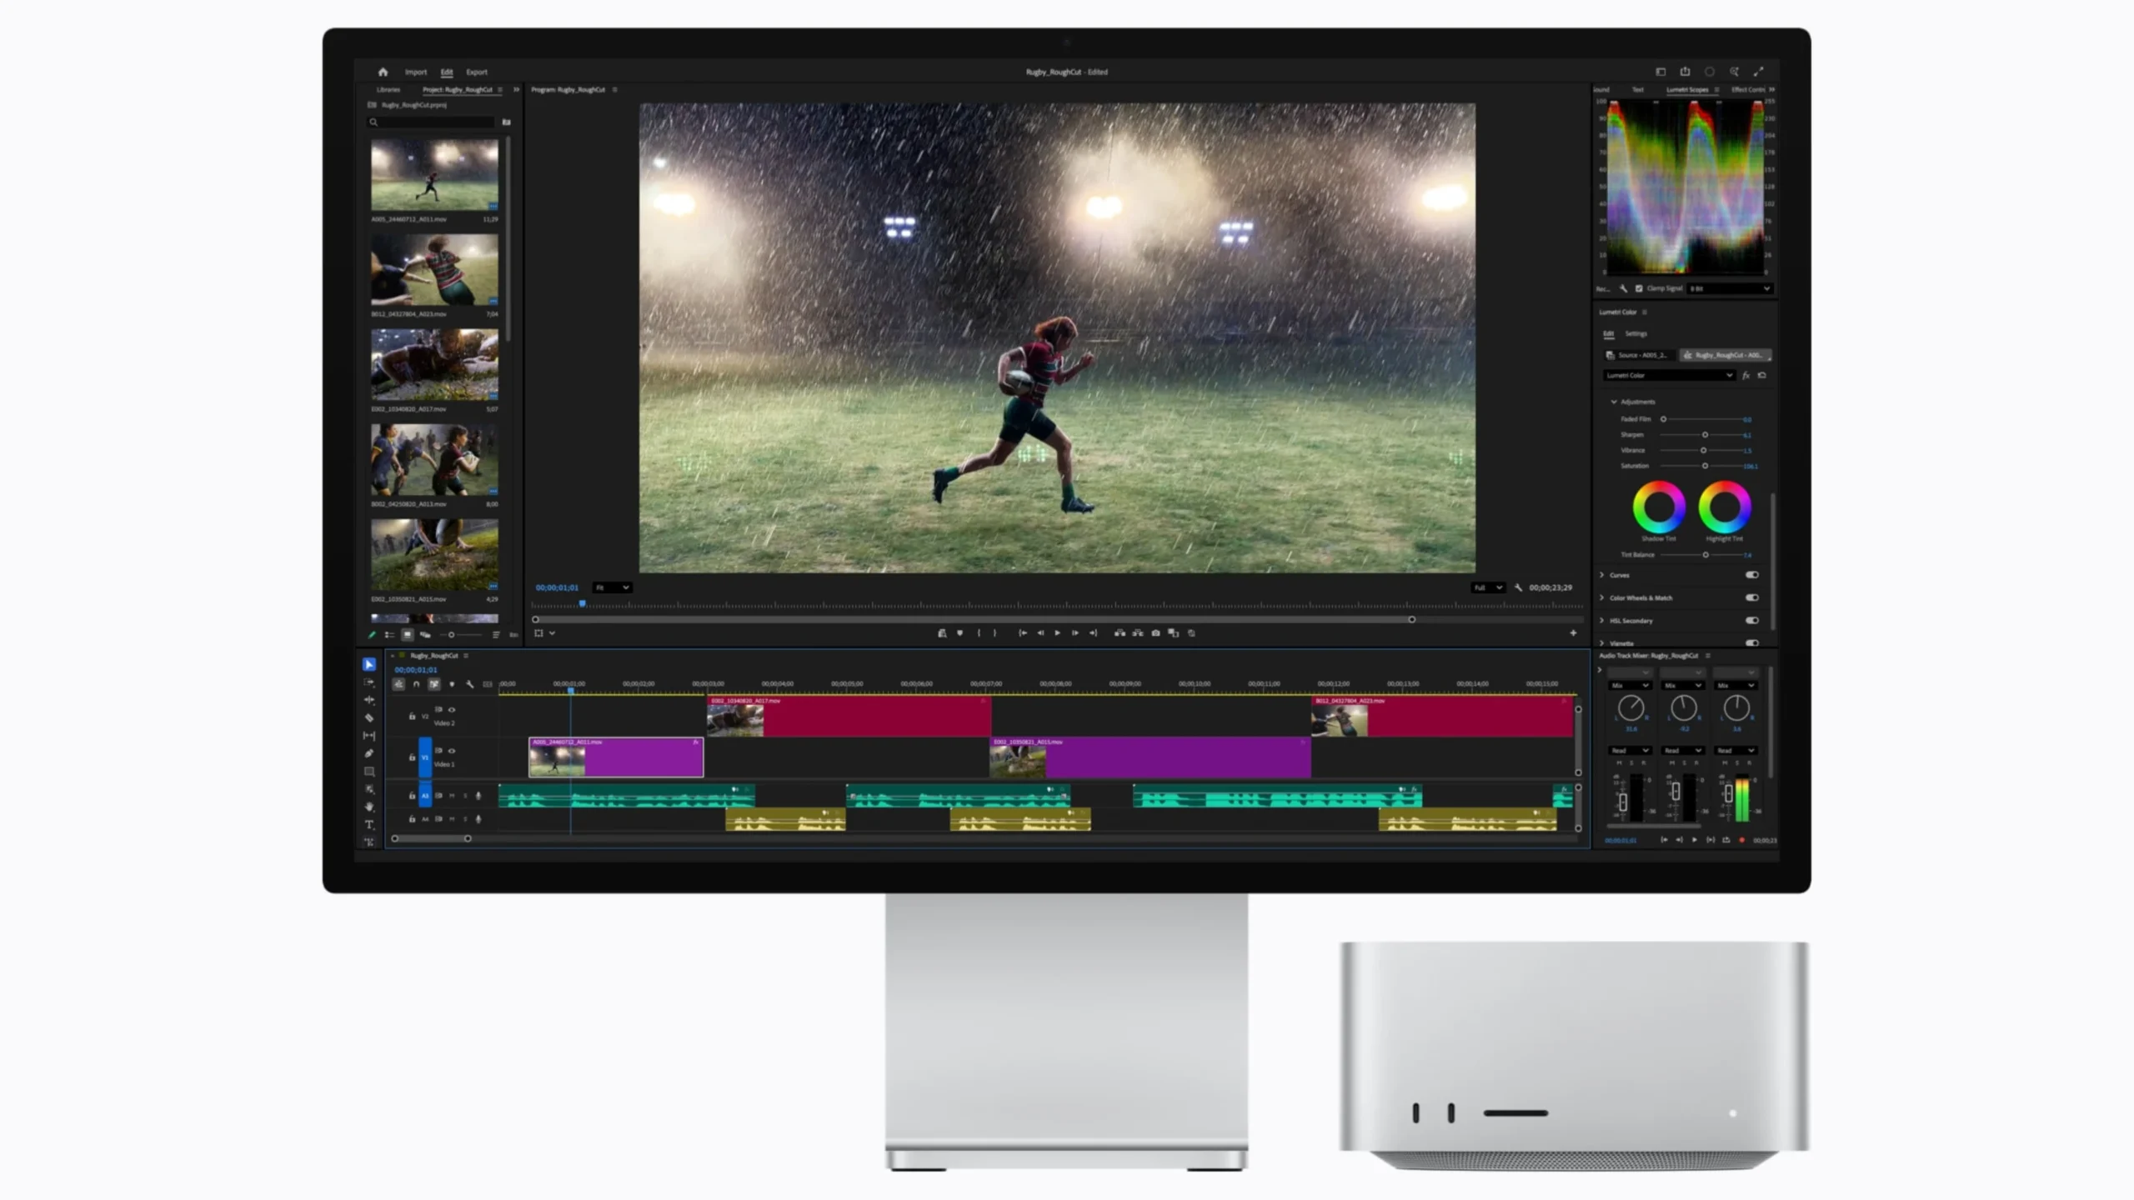
Task: Select the Track Select Forward tool
Action: coord(369,682)
